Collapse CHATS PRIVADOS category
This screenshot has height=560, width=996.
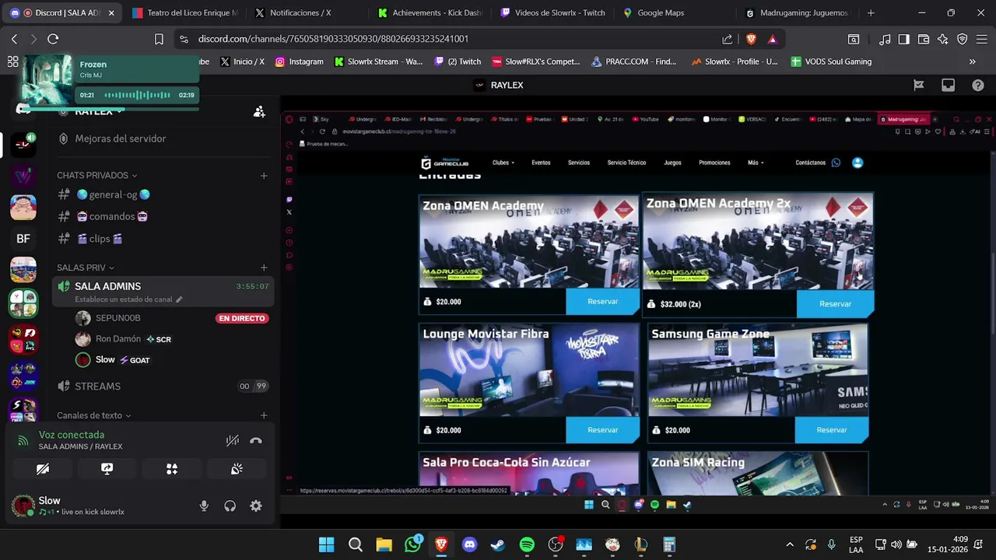[x=96, y=176]
